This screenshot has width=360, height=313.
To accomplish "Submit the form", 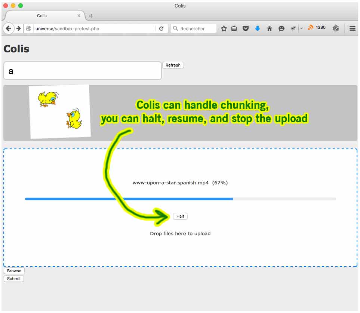I will (x=13, y=279).
